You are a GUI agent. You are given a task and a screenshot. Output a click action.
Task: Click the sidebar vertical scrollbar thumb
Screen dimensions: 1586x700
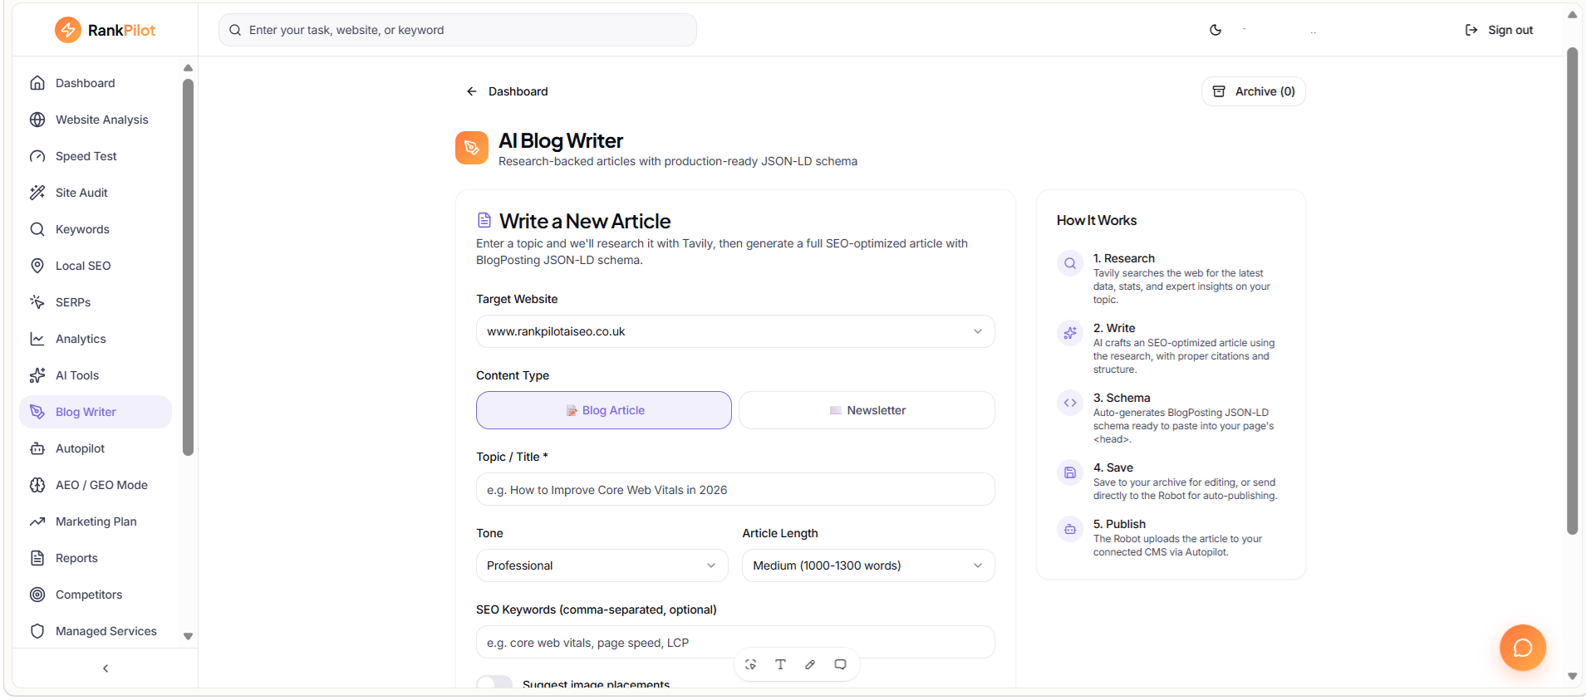(188, 267)
